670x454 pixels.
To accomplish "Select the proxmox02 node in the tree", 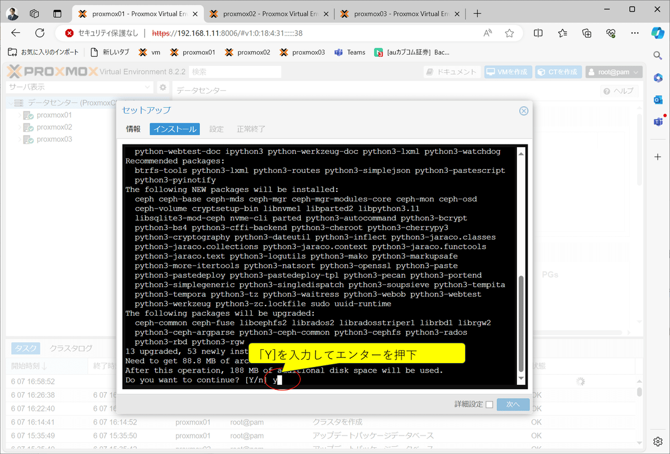I will [54, 127].
